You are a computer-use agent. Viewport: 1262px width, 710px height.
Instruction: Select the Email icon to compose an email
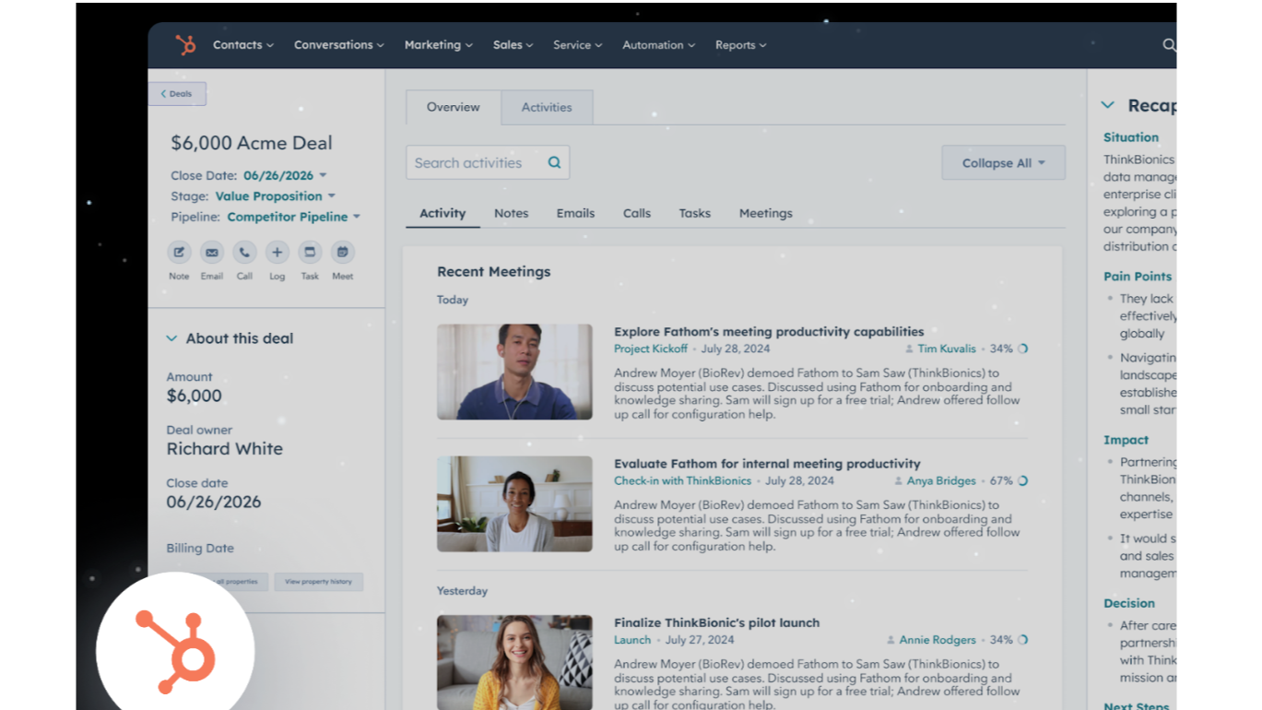pos(211,252)
